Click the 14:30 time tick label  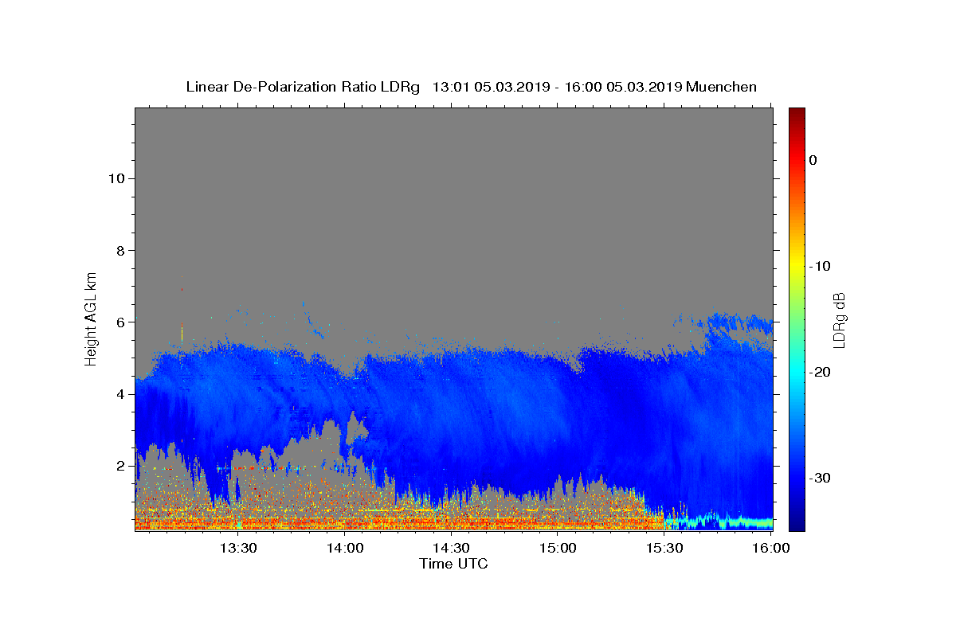tap(451, 548)
